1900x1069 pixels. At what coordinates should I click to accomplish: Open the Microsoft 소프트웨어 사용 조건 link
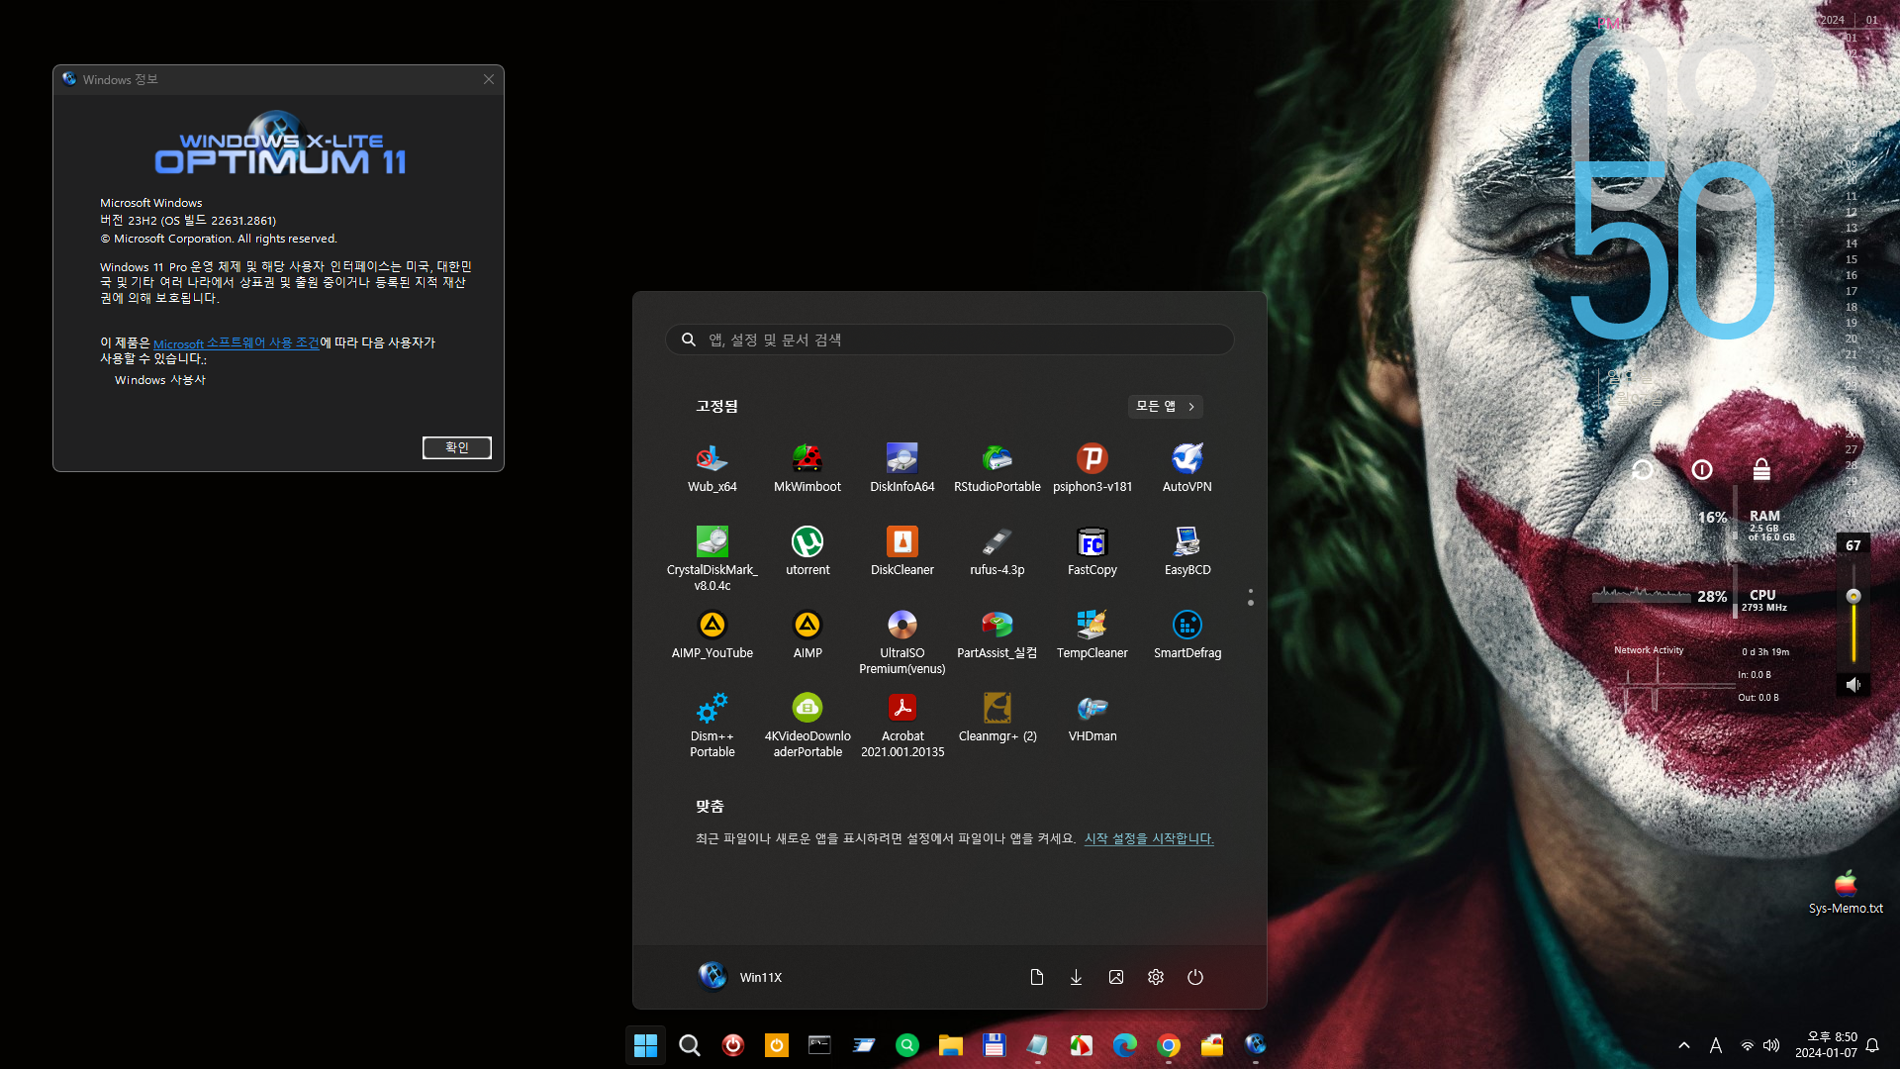tap(237, 343)
